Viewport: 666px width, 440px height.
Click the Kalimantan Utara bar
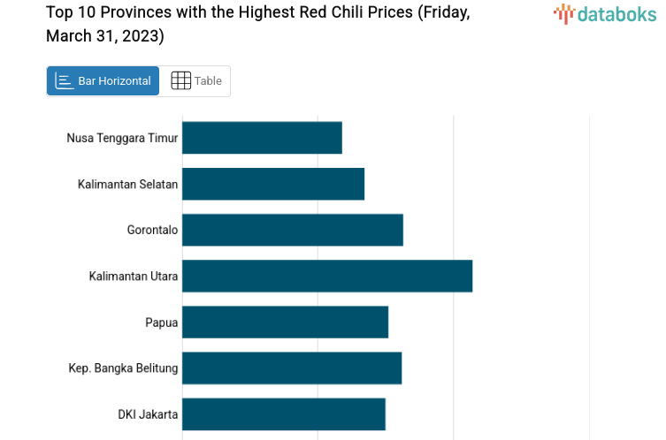tap(327, 276)
